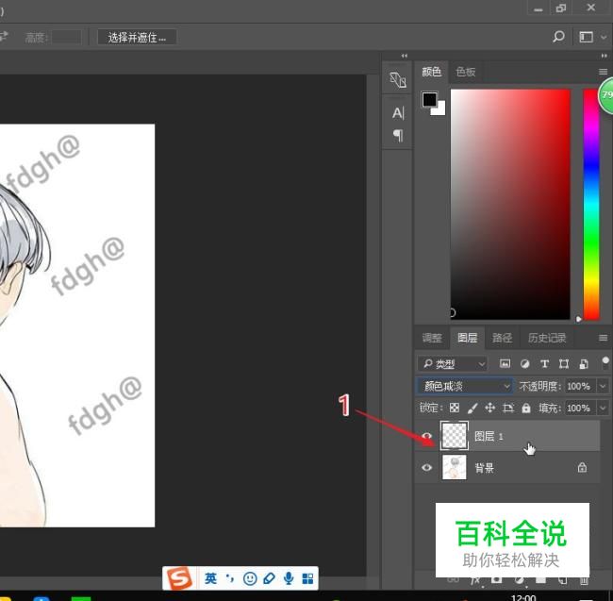Switch to the 颜色 tab
The width and height of the screenshot is (613, 601).
tap(432, 72)
